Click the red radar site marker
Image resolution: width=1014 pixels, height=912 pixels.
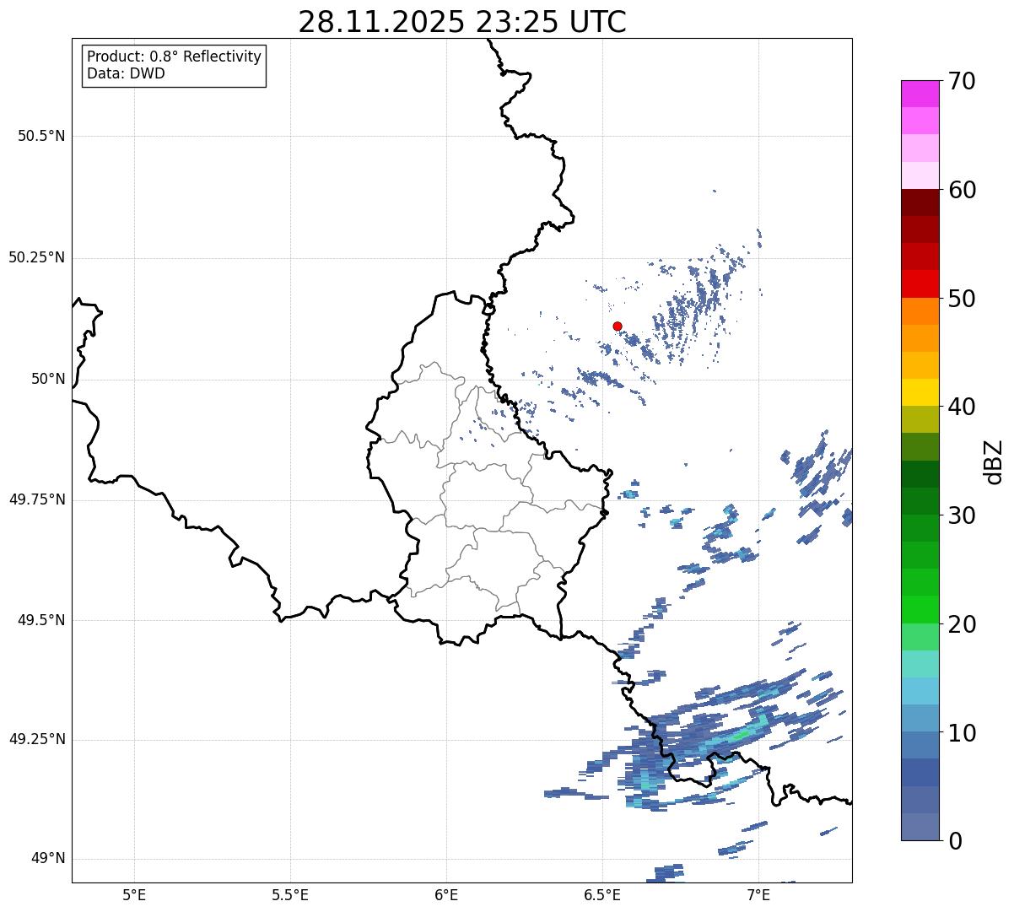tap(618, 326)
